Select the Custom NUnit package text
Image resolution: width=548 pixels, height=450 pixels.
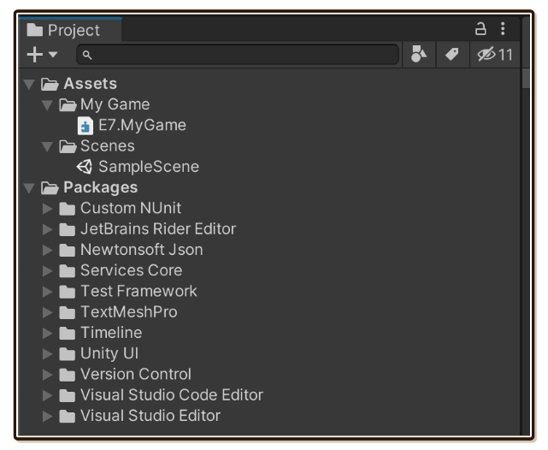coord(131,208)
